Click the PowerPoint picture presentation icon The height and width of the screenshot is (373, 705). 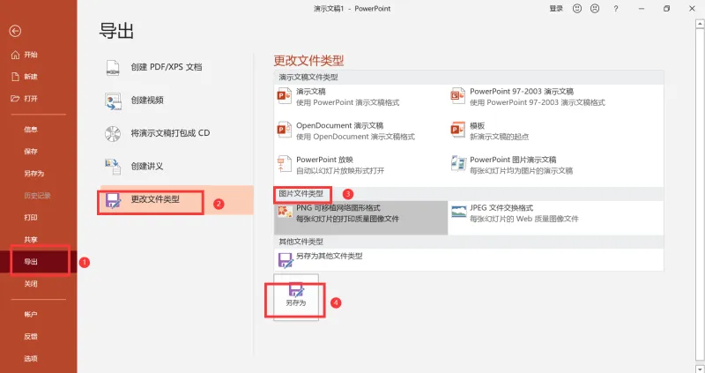coord(458,164)
